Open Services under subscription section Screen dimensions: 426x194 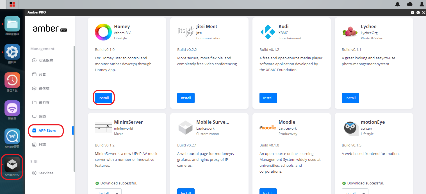coord(43,173)
